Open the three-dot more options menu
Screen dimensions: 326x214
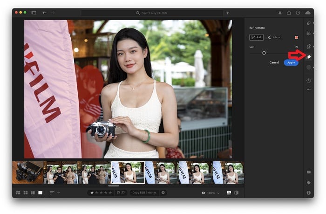pyautogui.click(x=309, y=90)
